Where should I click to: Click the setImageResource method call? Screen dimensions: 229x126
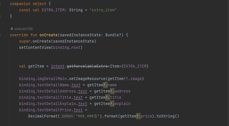pyautogui.click(x=87, y=79)
